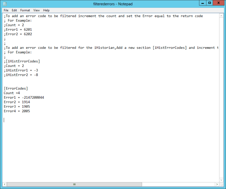The height and width of the screenshot is (189, 226).
Task: Open the Format menu
Action: 25,10
